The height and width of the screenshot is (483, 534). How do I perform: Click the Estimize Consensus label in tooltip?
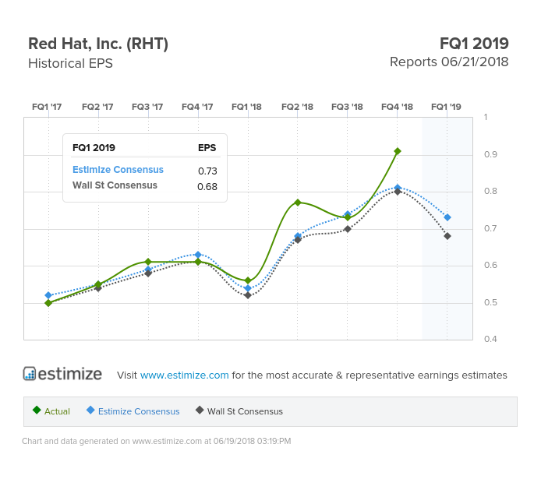118,170
